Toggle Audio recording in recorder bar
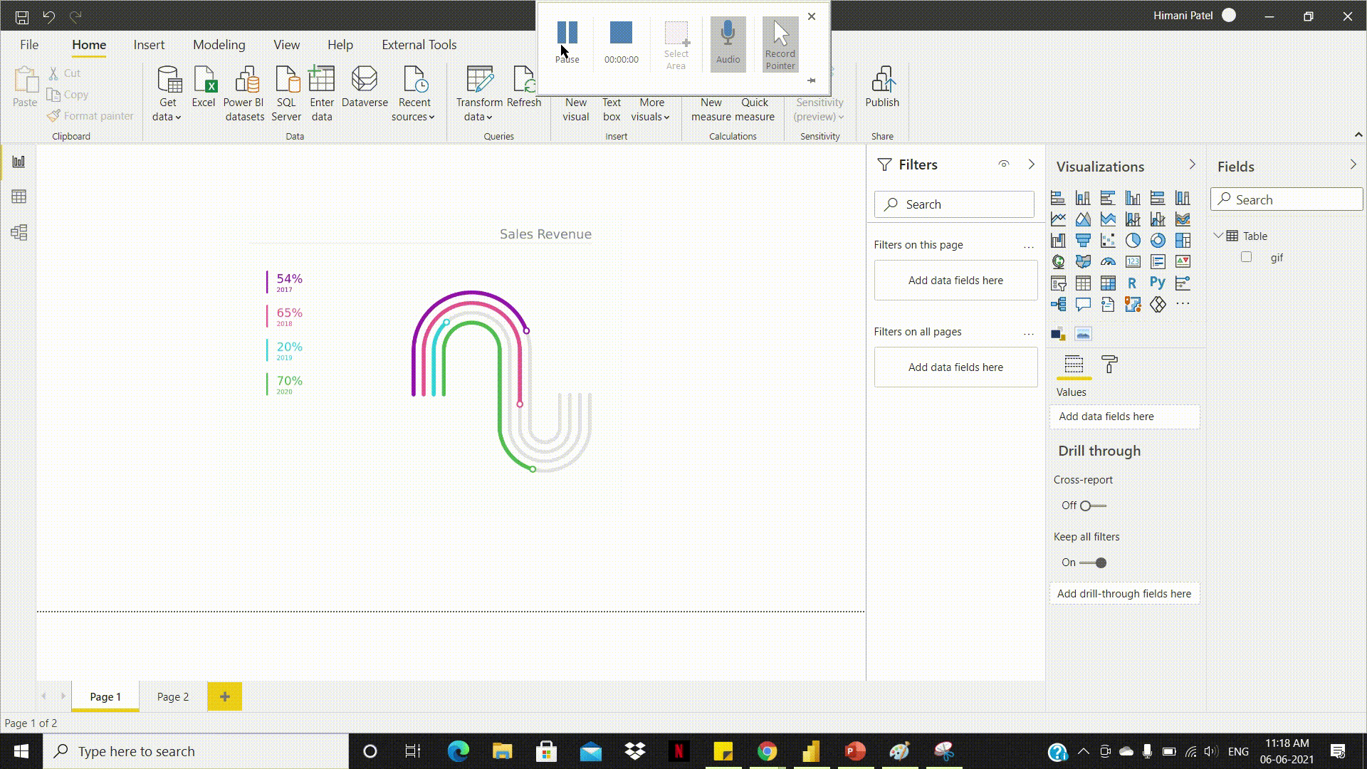Viewport: 1367px width, 769px height. (x=728, y=43)
